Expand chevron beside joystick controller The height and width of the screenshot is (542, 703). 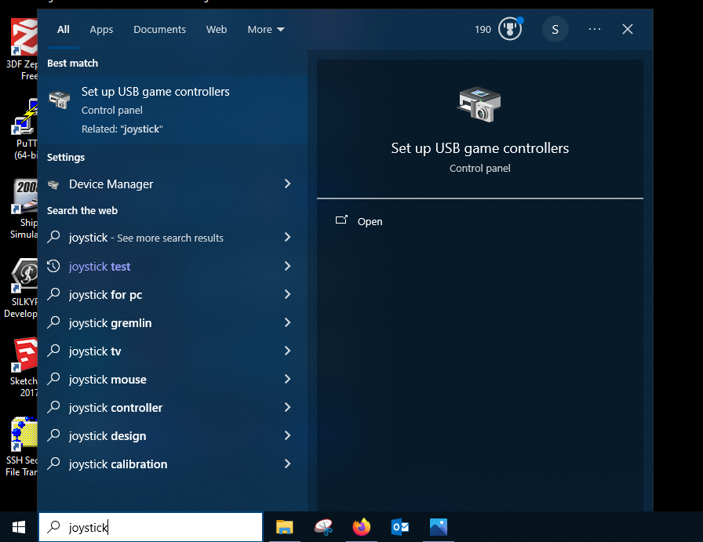[287, 408]
